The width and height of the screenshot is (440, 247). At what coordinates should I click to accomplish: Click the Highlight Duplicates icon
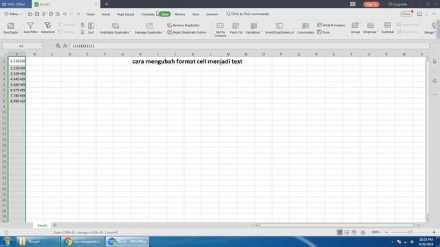[115, 26]
